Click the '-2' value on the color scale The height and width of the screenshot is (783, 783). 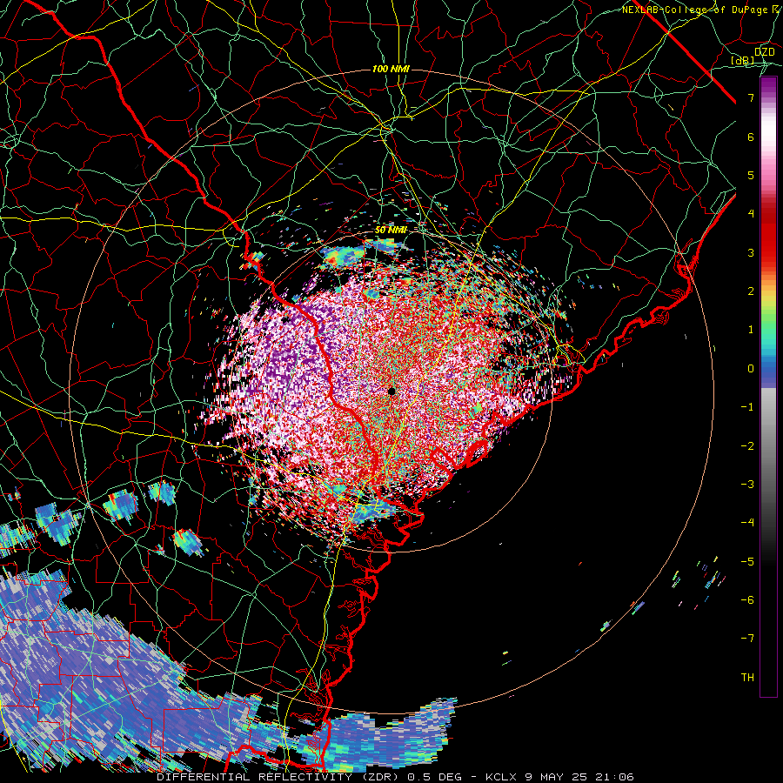[747, 445]
